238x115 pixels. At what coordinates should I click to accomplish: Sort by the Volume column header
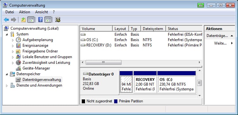point(96,29)
